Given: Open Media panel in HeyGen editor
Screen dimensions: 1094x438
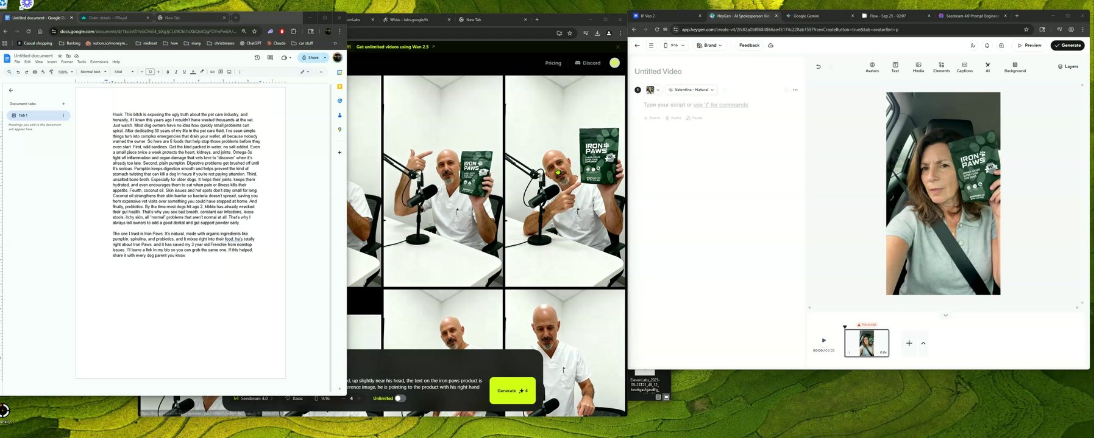Looking at the screenshot, I should point(918,67).
